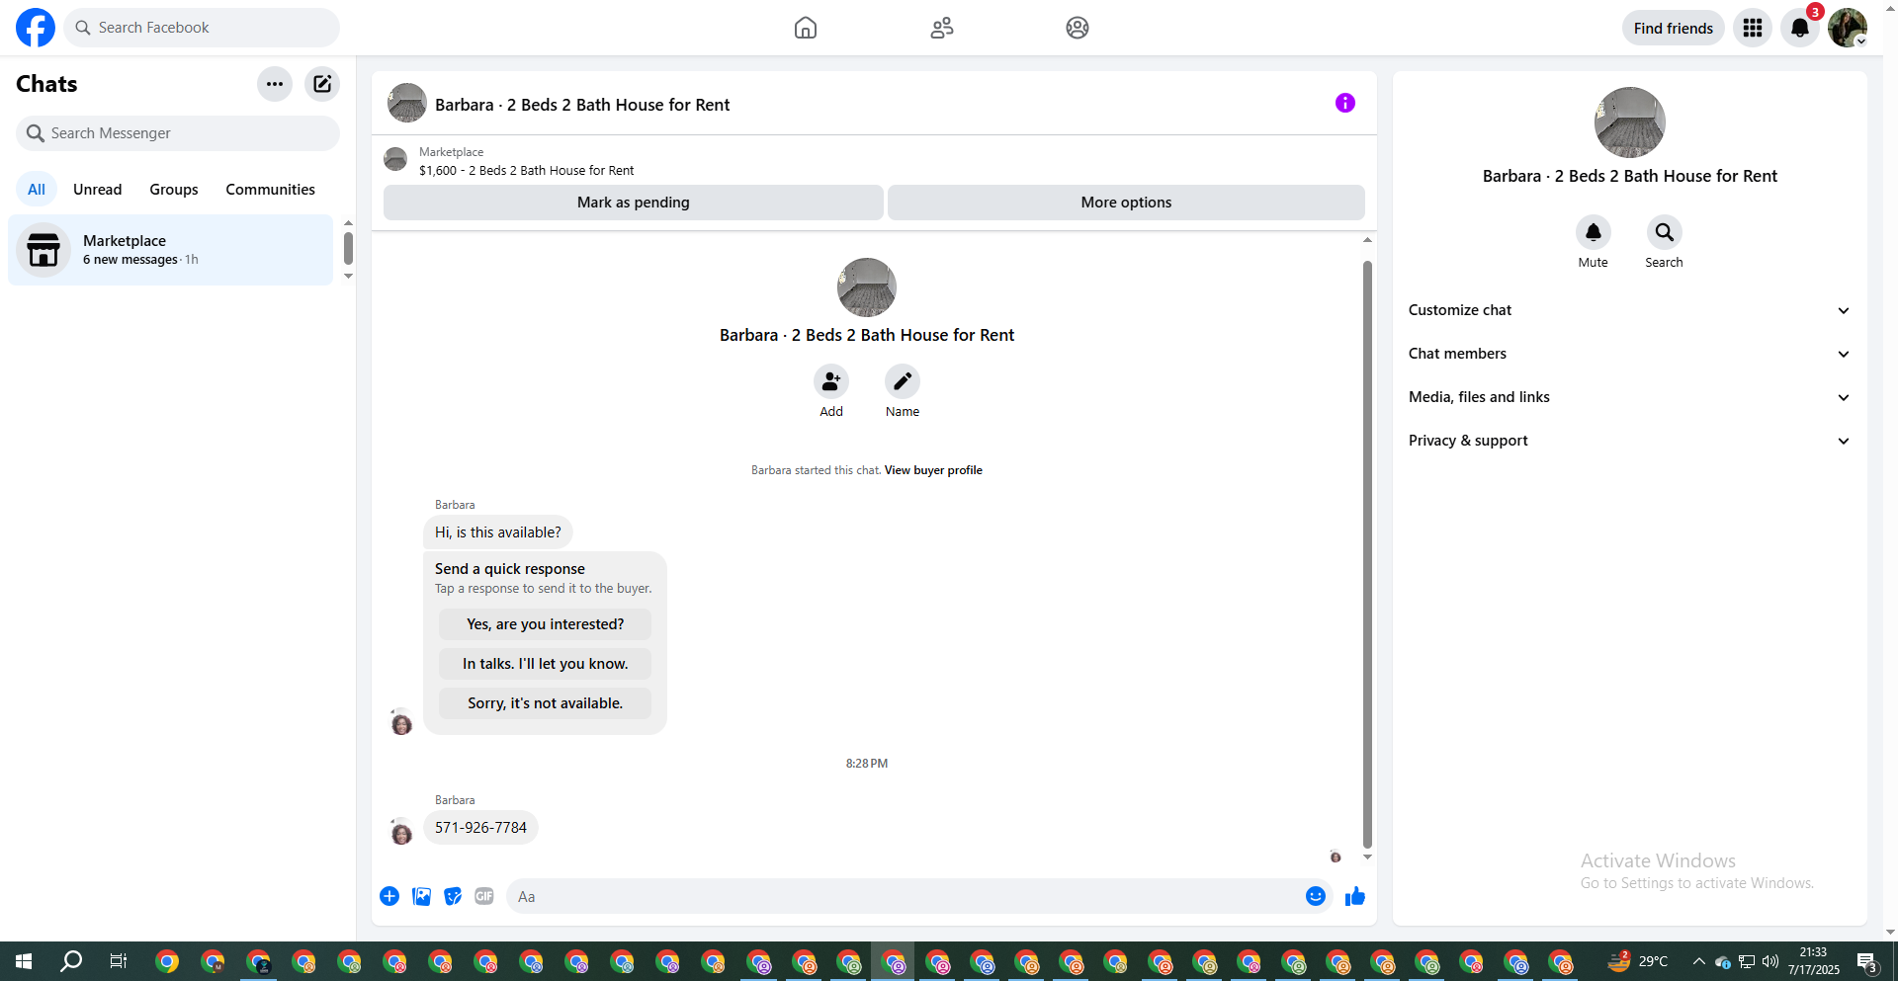Image resolution: width=1898 pixels, height=981 pixels.
Task: Add people to the chat
Action: click(831, 381)
